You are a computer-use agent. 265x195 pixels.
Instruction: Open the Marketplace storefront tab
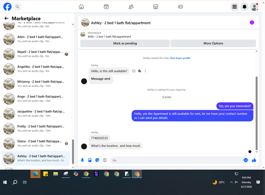156,7
